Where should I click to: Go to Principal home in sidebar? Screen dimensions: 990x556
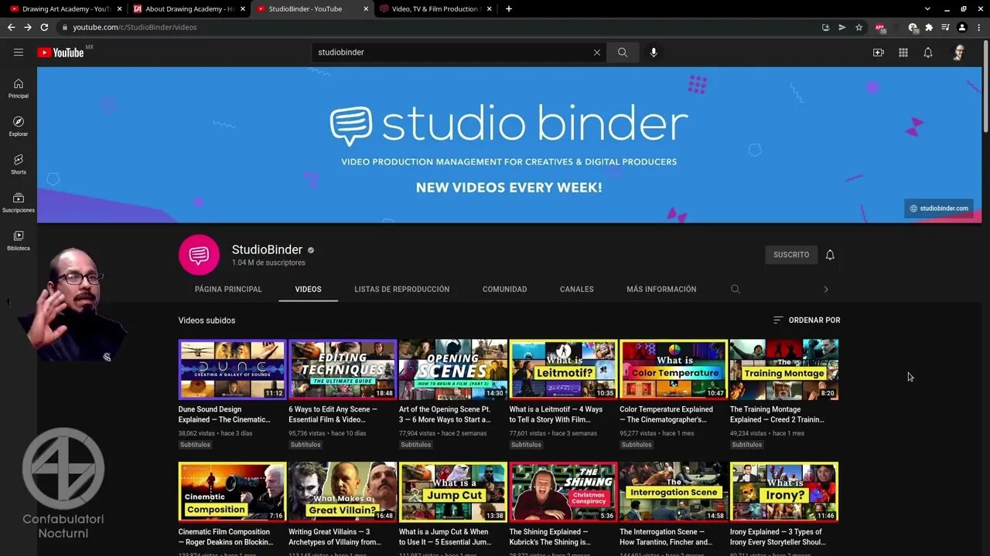click(19, 89)
